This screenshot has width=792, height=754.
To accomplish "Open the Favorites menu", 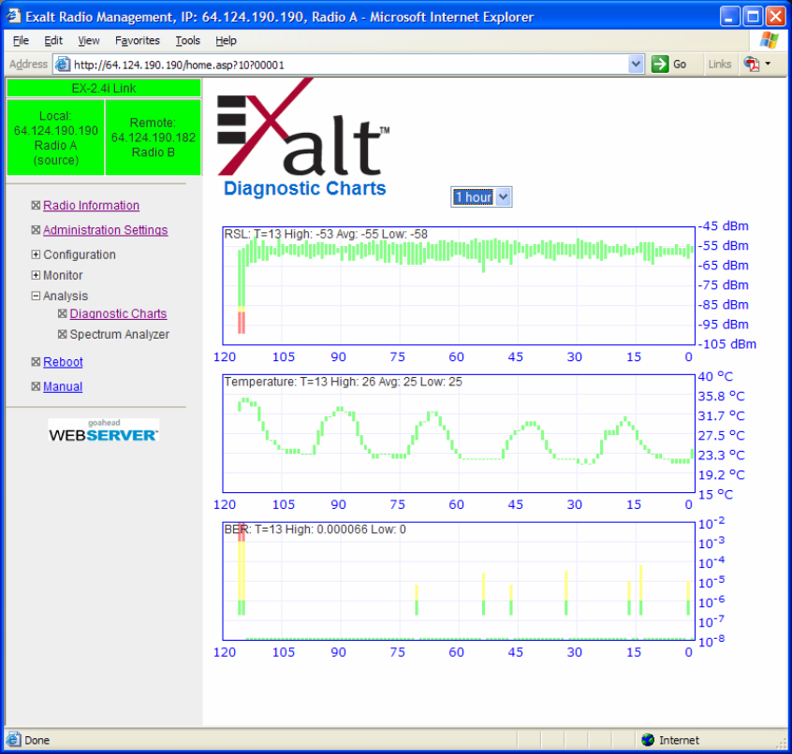I will pos(138,40).
